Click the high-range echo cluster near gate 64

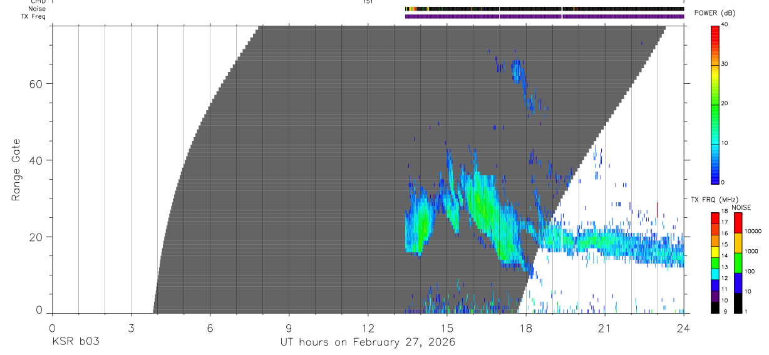pyautogui.click(x=517, y=70)
